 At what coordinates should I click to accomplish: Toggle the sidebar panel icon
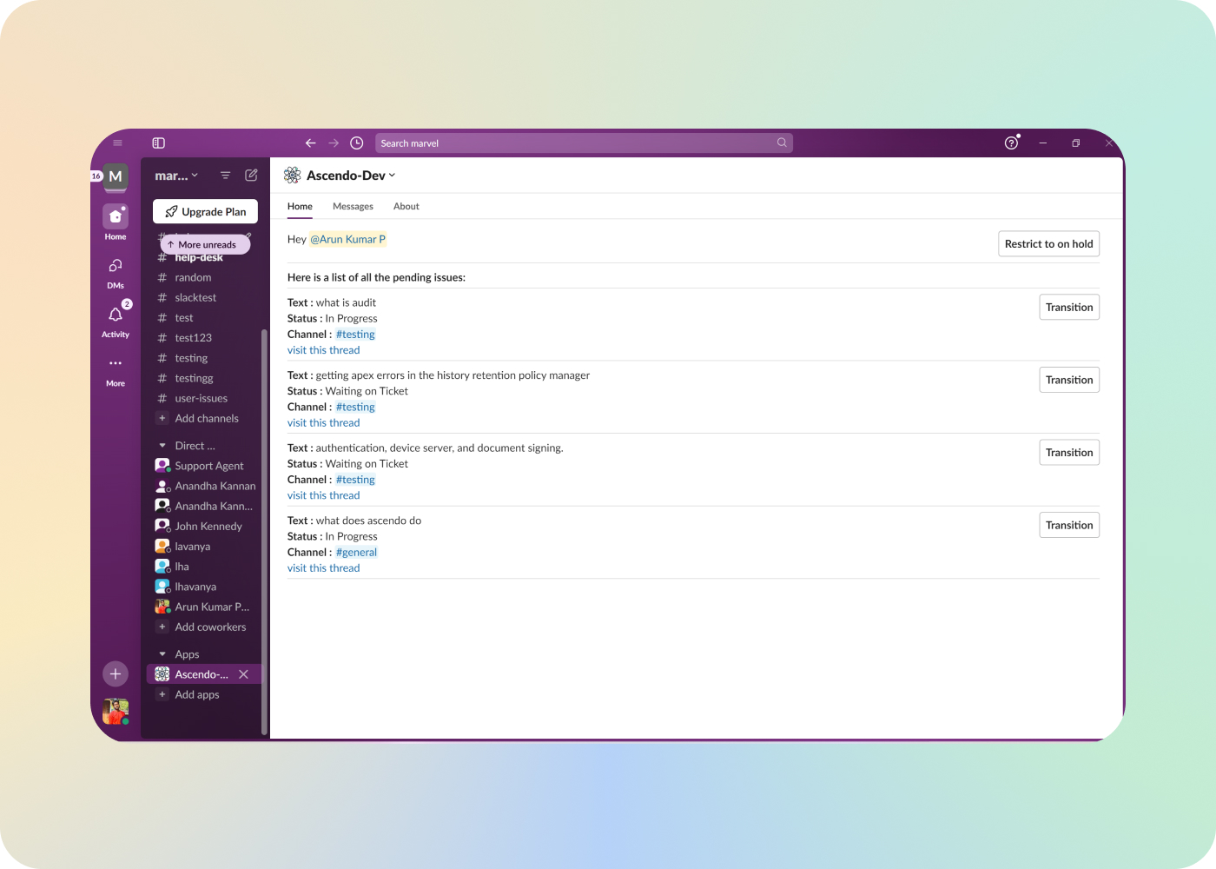tap(158, 143)
